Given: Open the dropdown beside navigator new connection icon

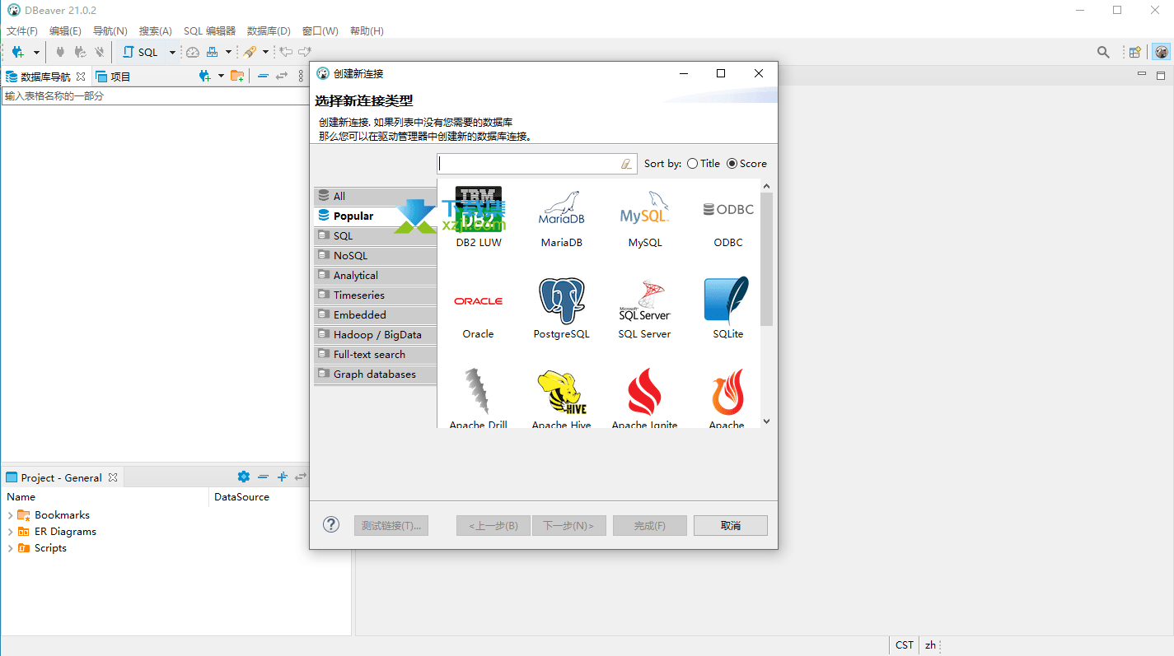Looking at the screenshot, I should pos(221,77).
